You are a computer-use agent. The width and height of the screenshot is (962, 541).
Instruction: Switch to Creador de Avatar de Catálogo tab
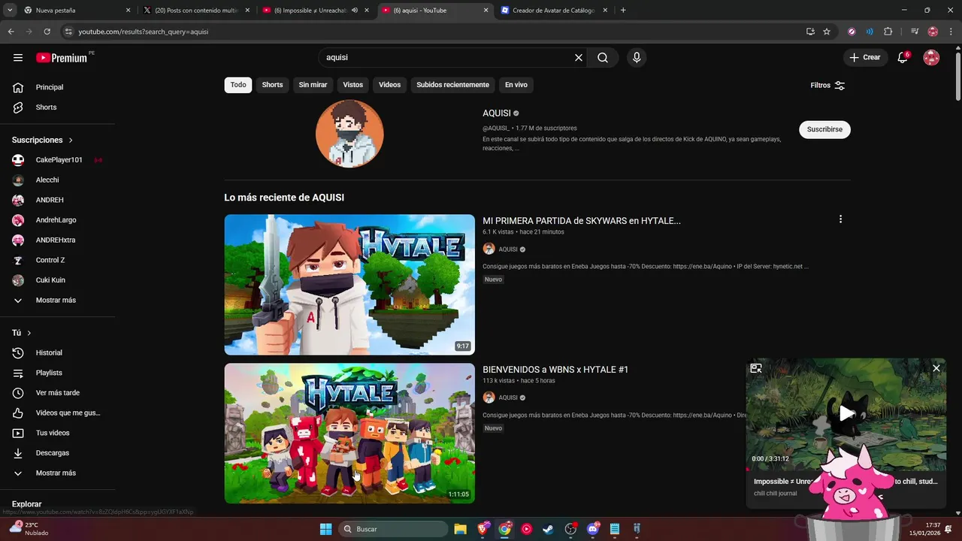click(x=554, y=11)
